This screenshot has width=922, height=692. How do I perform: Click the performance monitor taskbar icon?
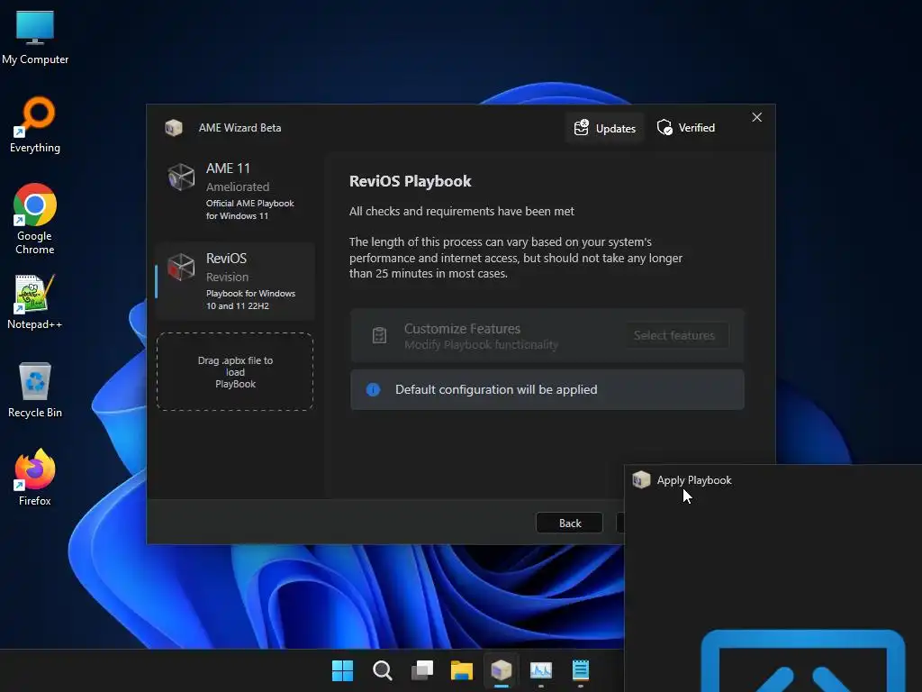(541, 670)
